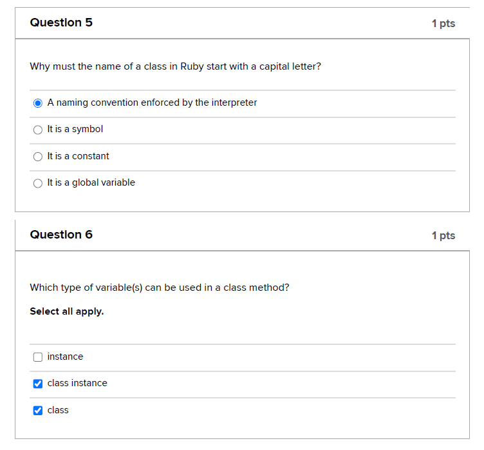Select the naming convention radio button
The image size is (484, 450).
[38, 103]
